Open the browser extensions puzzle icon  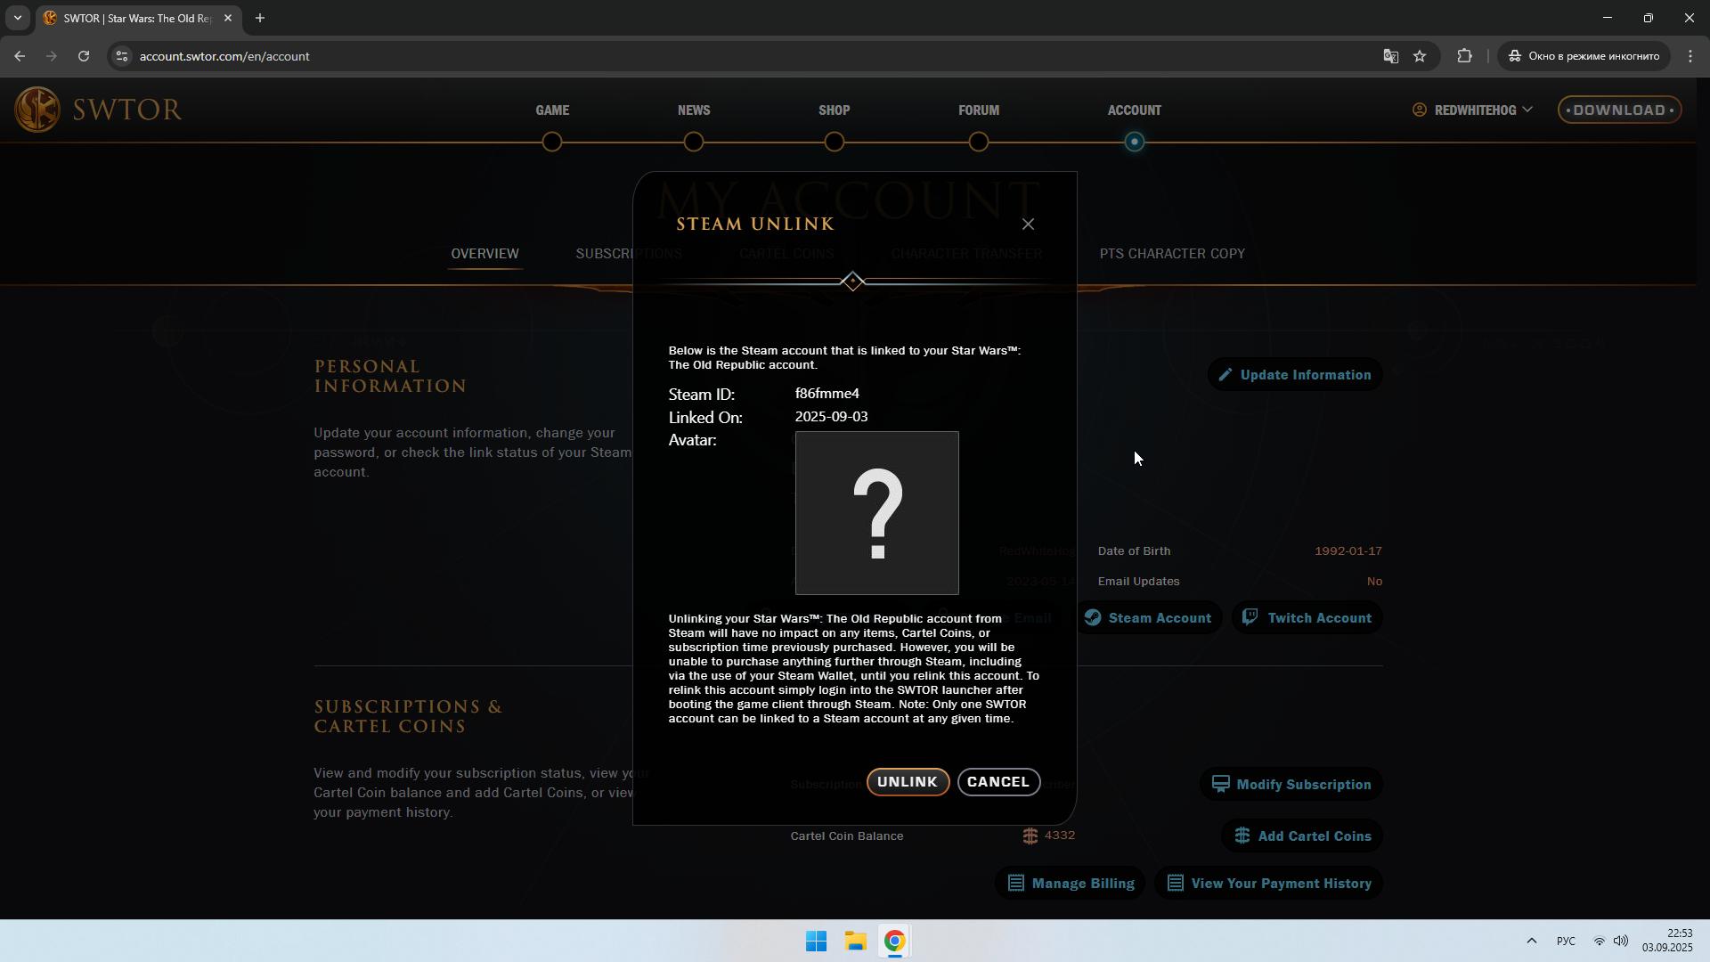(x=1464, y=56)
